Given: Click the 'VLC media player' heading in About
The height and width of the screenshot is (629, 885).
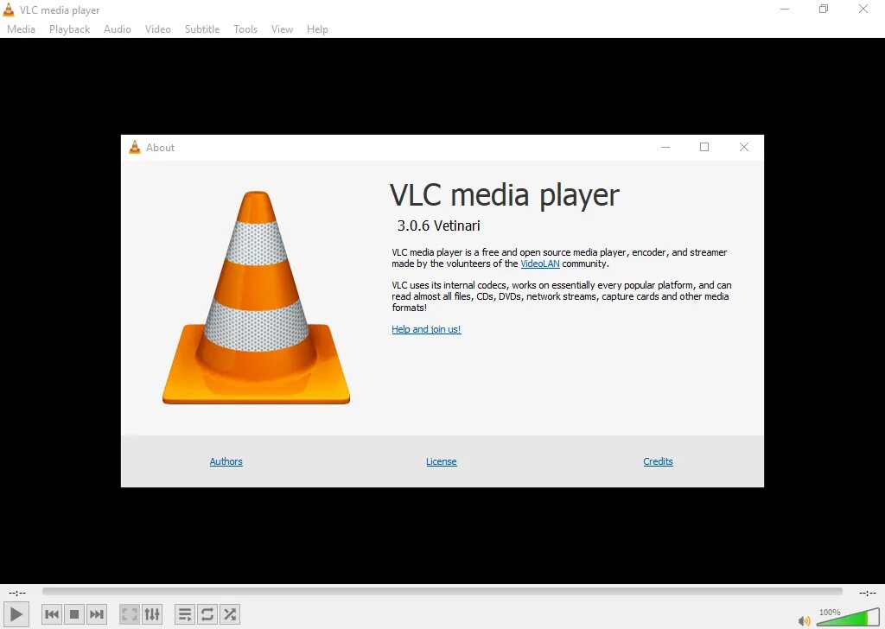Looking at the screenshot, I should point(505,196).
